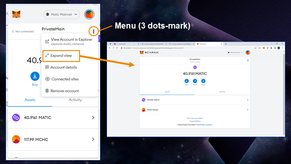291x164 pixels.
Task: Switch to Activity tab in expanded view
Action: [x=222, y=92]
